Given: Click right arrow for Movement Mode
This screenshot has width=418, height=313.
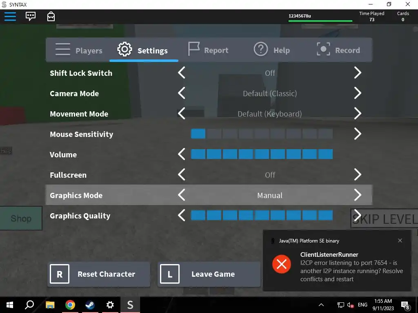Looking at the screenshot, I should pos(358,114).
